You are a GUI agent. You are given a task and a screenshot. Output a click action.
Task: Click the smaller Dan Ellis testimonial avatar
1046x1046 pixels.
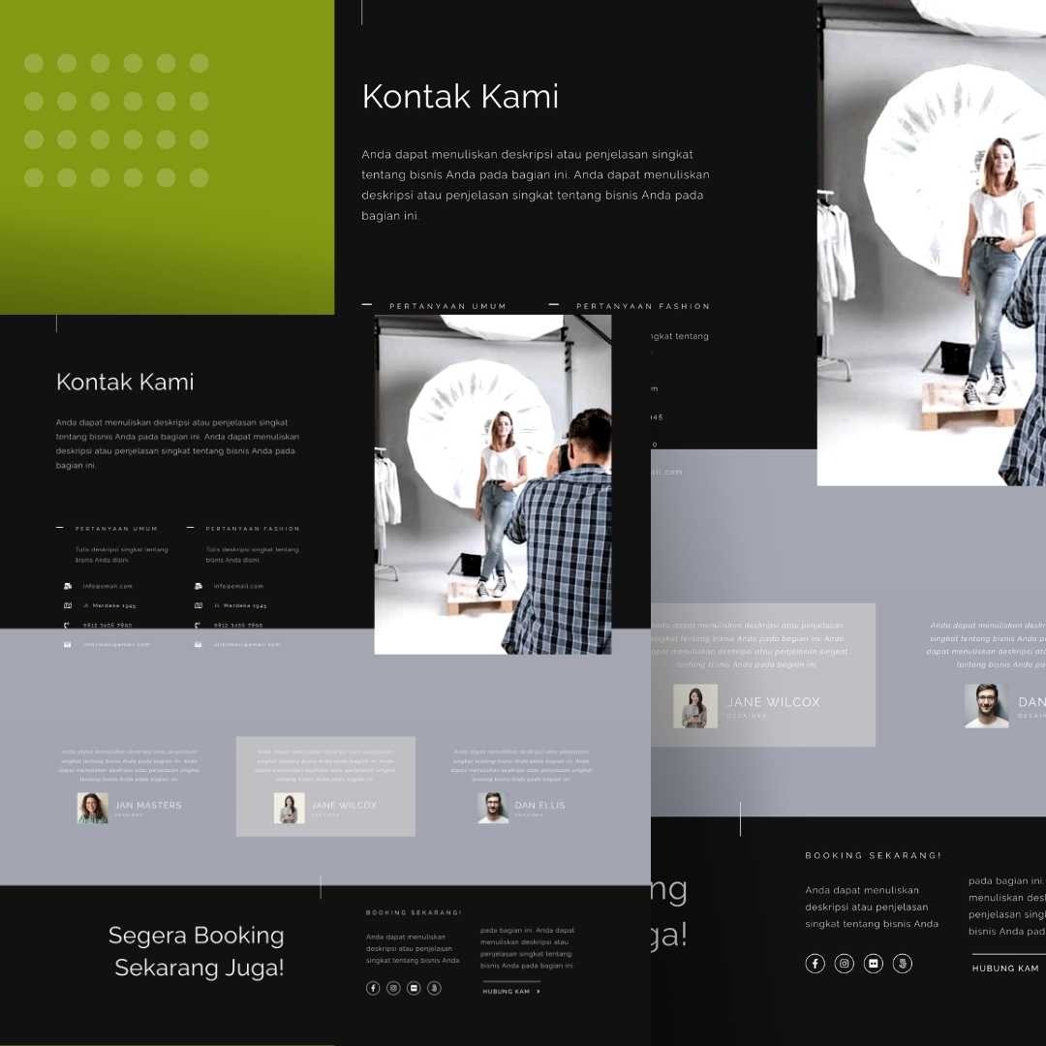pos(493,808)
